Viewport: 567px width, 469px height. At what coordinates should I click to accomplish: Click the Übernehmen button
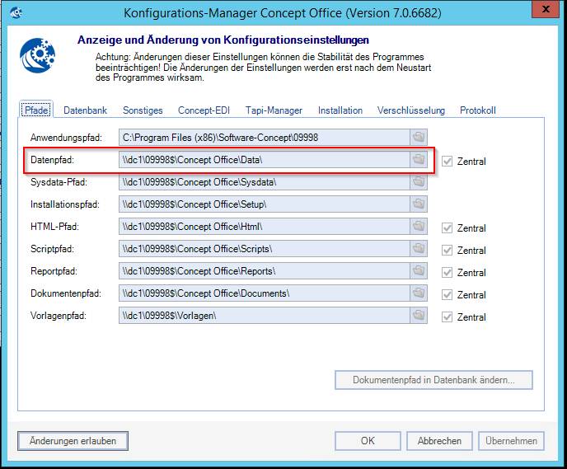pos(511,441)
